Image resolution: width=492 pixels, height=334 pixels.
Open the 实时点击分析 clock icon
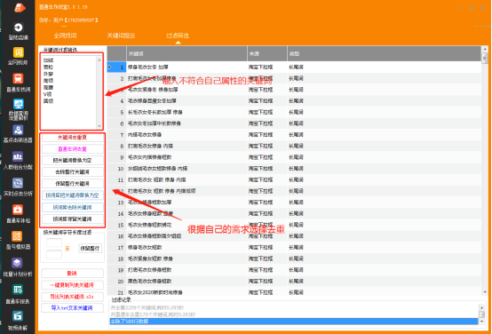pos(18,183)
